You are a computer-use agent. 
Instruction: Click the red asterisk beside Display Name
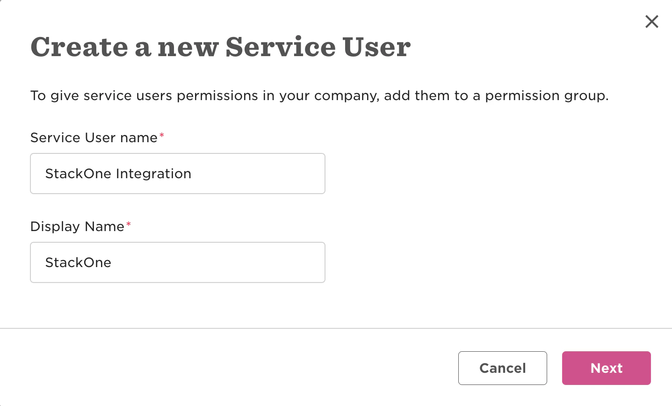point(129,224)
